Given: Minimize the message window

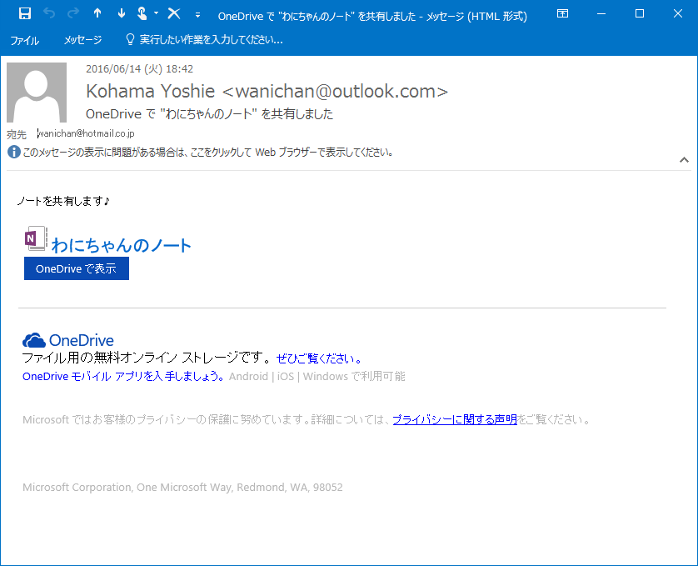Looking at the screenshot, I should (x=601, y=14).
